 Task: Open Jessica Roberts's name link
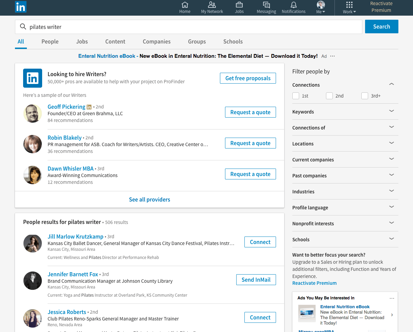click(67, 312)
